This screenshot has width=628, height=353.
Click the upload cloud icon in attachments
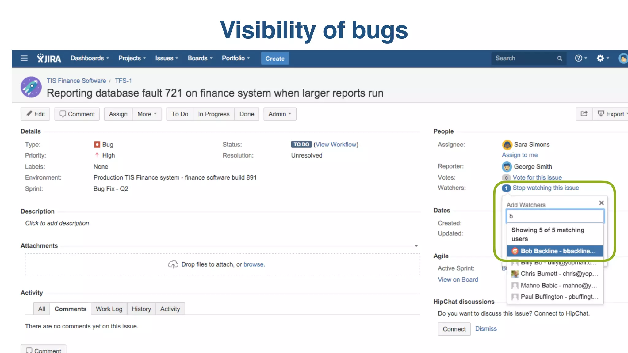(173, 264)
